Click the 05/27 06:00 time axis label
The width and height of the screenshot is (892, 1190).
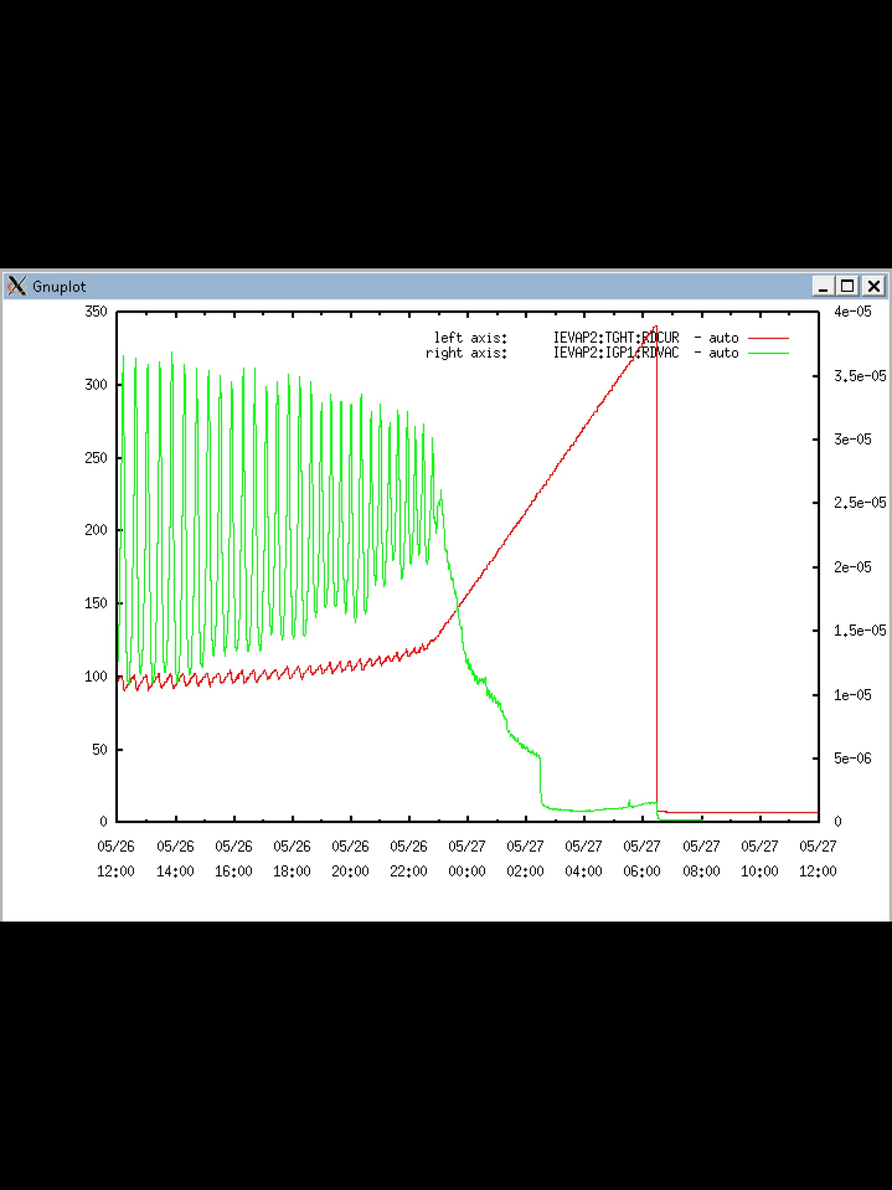(642, 859)
